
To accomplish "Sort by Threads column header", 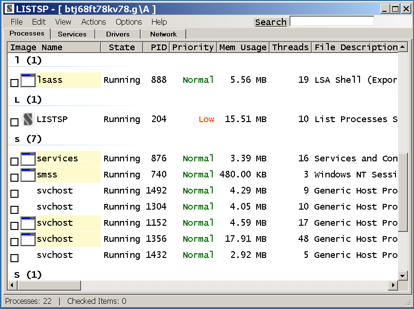I will coord(290,47).
